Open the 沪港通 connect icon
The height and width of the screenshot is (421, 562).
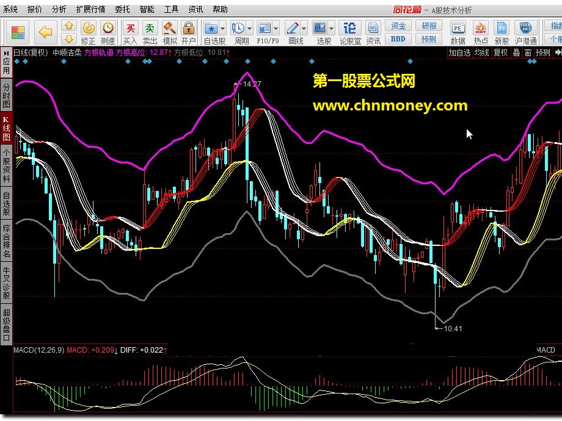[526, 32]
